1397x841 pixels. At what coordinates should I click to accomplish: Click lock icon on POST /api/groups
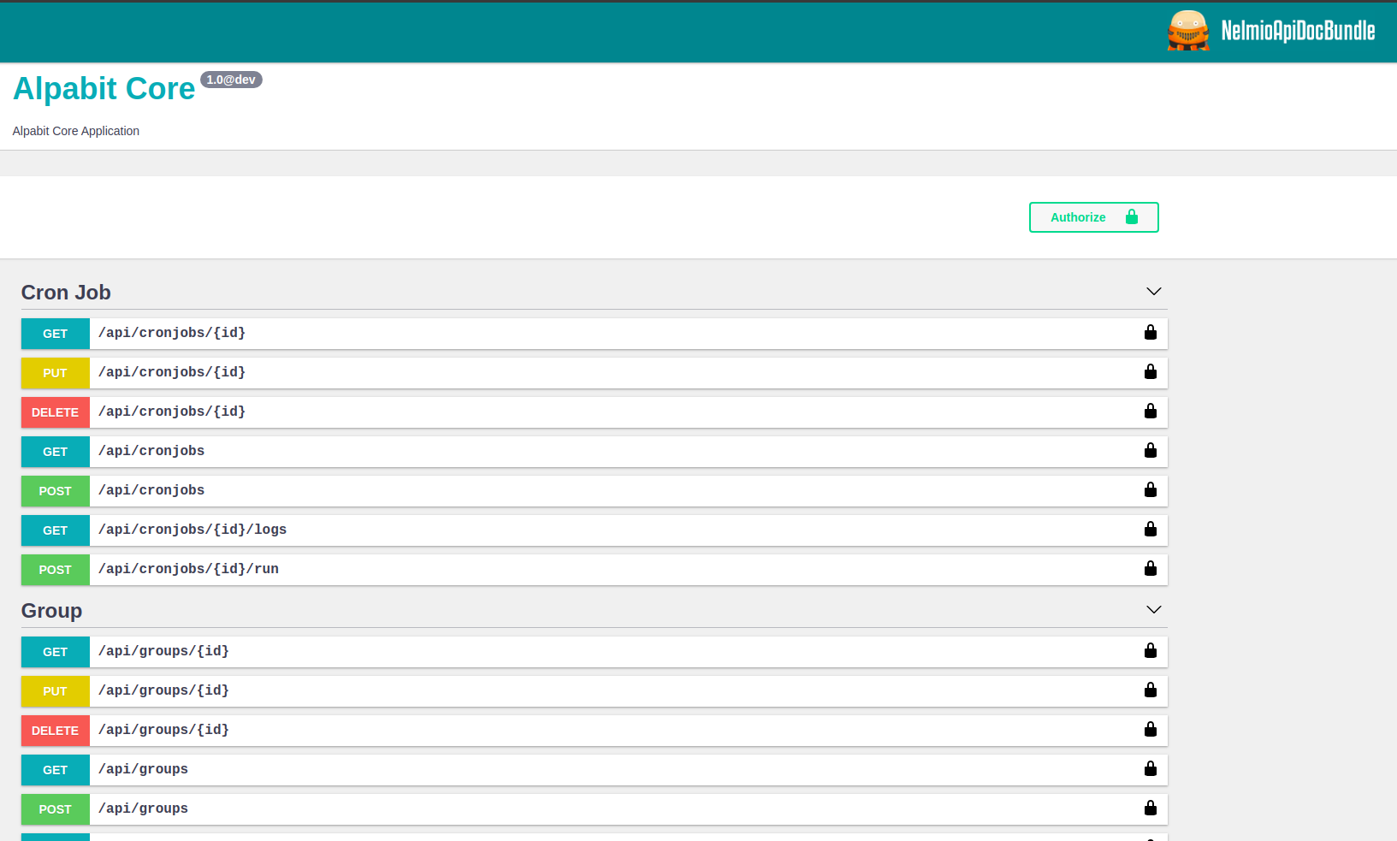(1151, 808)
